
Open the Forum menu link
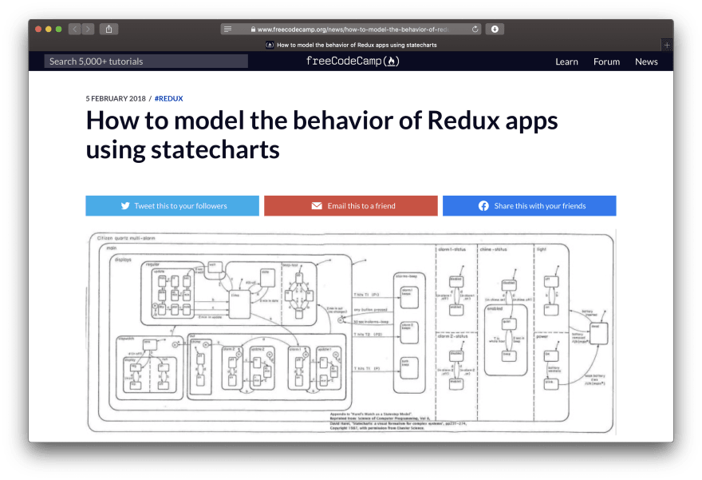click(x=606, y=61)
